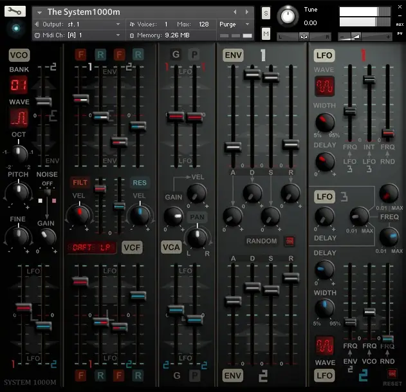This screenshot has height=392, width=406.
Task: Click the BANK display showing 01
Action: [19, 85]
